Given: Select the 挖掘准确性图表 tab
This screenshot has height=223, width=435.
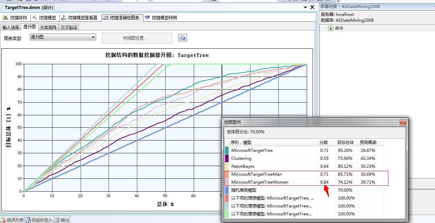Looking at the screenshot, I should pyautogui.click(x=122, y=18).
